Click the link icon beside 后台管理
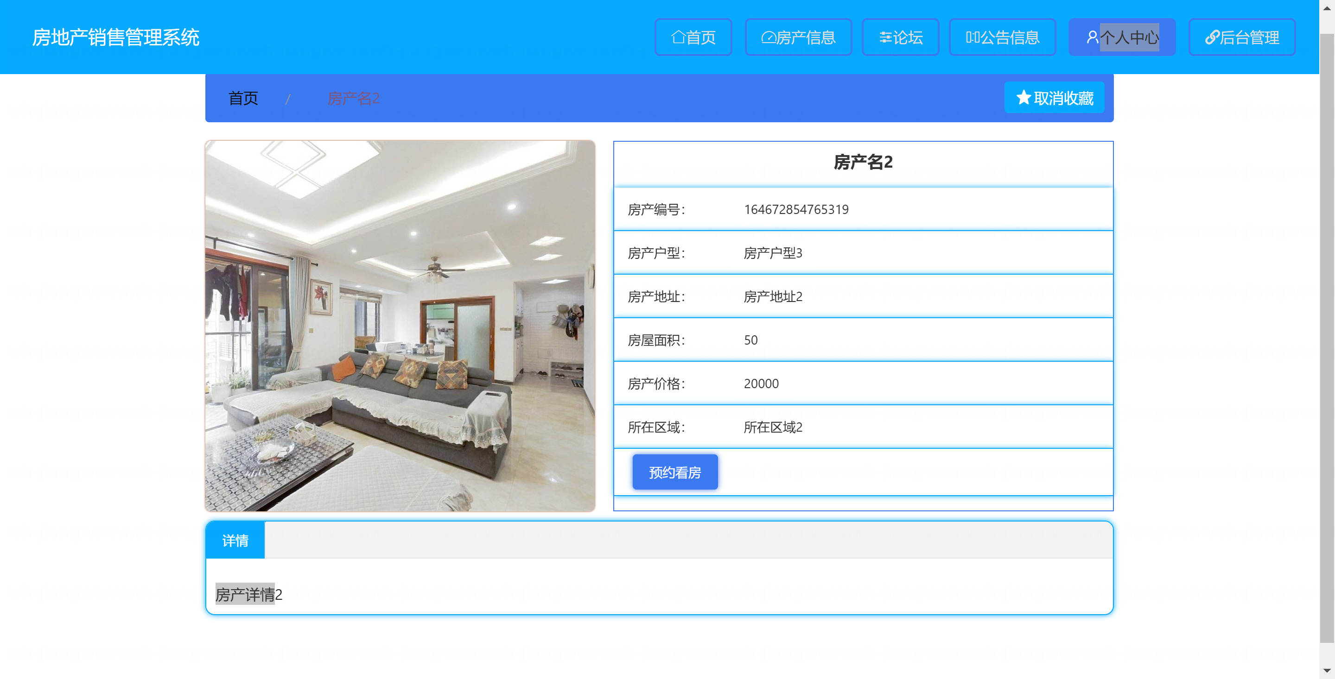 click(x=1212, y=38)
